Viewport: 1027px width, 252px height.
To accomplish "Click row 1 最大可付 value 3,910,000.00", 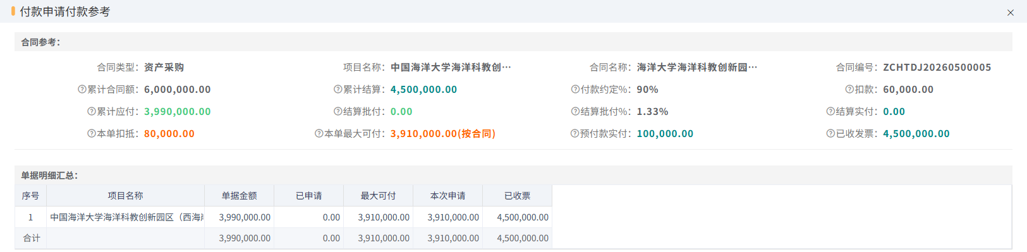I will tap(384, 217).
